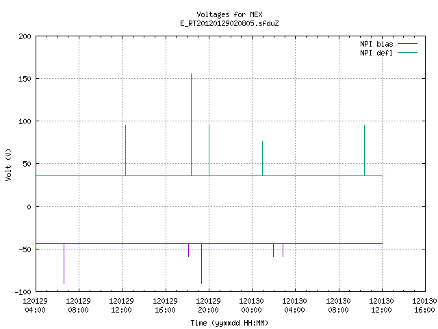Viewport: 438px width, 329px height.
Task: Click the "Time (yymmdd HH:MM)" x-axis label
Action: tap(229, 323)
